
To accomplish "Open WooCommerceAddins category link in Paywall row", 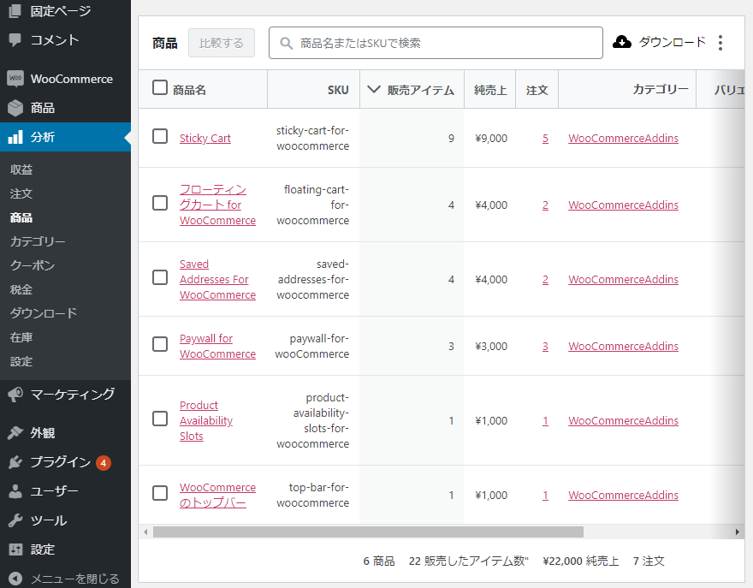I will [623, 347].
